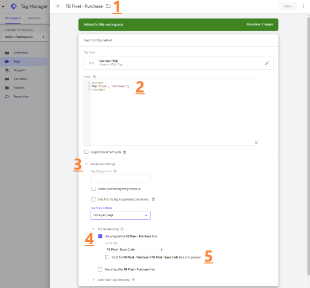The image size is (310, 288).
Task: Click the Variables sidebar icon
Action: coord(7,79)
